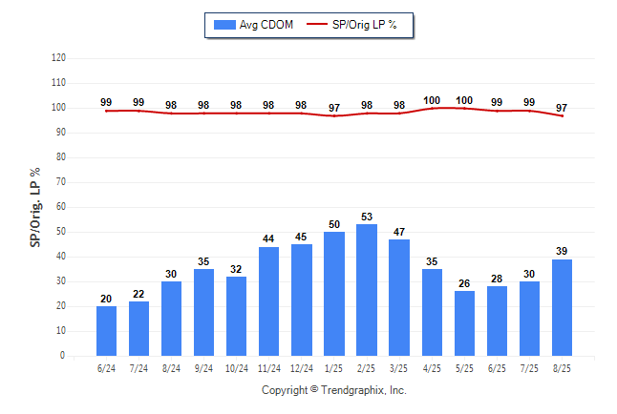Click the 5/25 line point labeled 100
Screen dimensions: 617x414
click(x=465, y=108)
